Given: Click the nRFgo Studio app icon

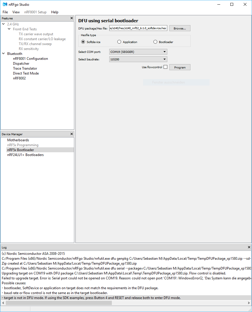Looking at the screenshot, I should point(5,4).
